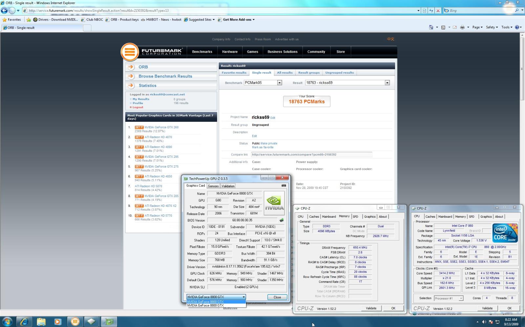This screenshot has height=327, width=525.
Task: Stop loading with the red X icon
Action: tap(438, 10)
